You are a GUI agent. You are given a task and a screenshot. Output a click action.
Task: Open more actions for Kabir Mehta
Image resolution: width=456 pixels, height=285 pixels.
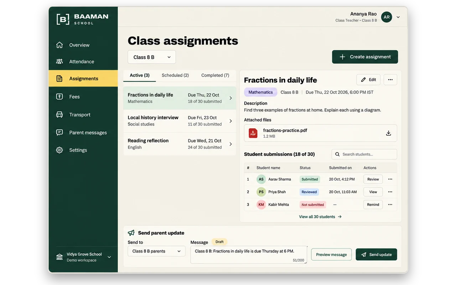click(390, 204)
